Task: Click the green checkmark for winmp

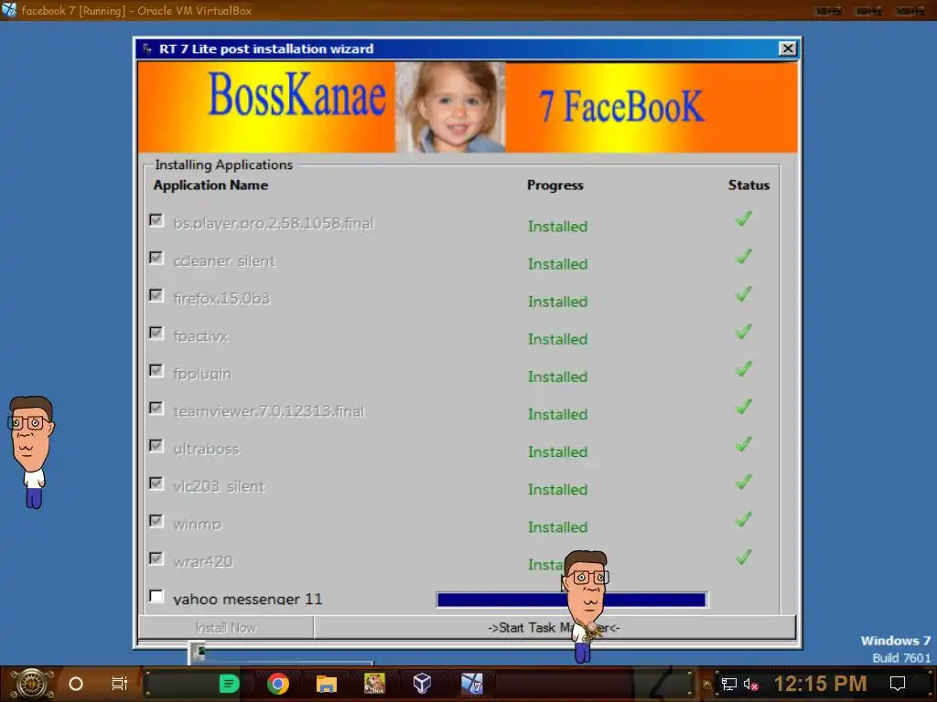Action: pos(743,520)
